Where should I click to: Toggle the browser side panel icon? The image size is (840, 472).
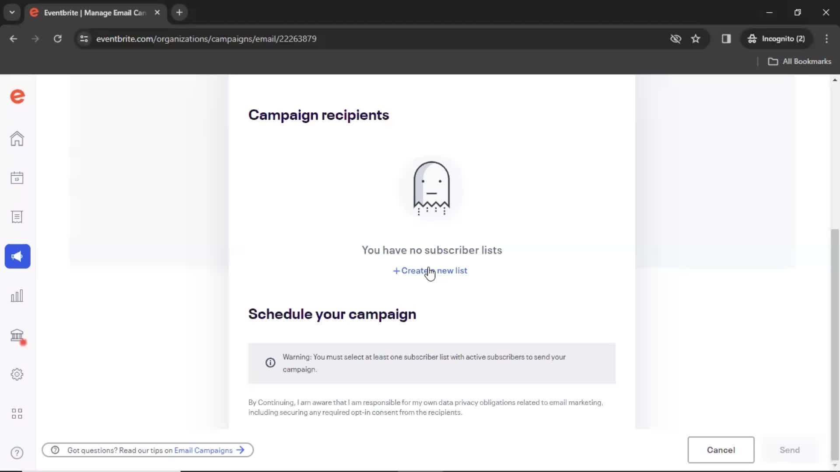726,39
